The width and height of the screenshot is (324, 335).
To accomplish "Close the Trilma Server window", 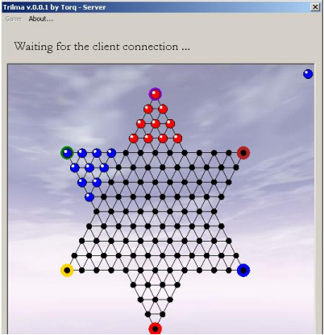I will (x=315, y=7).
